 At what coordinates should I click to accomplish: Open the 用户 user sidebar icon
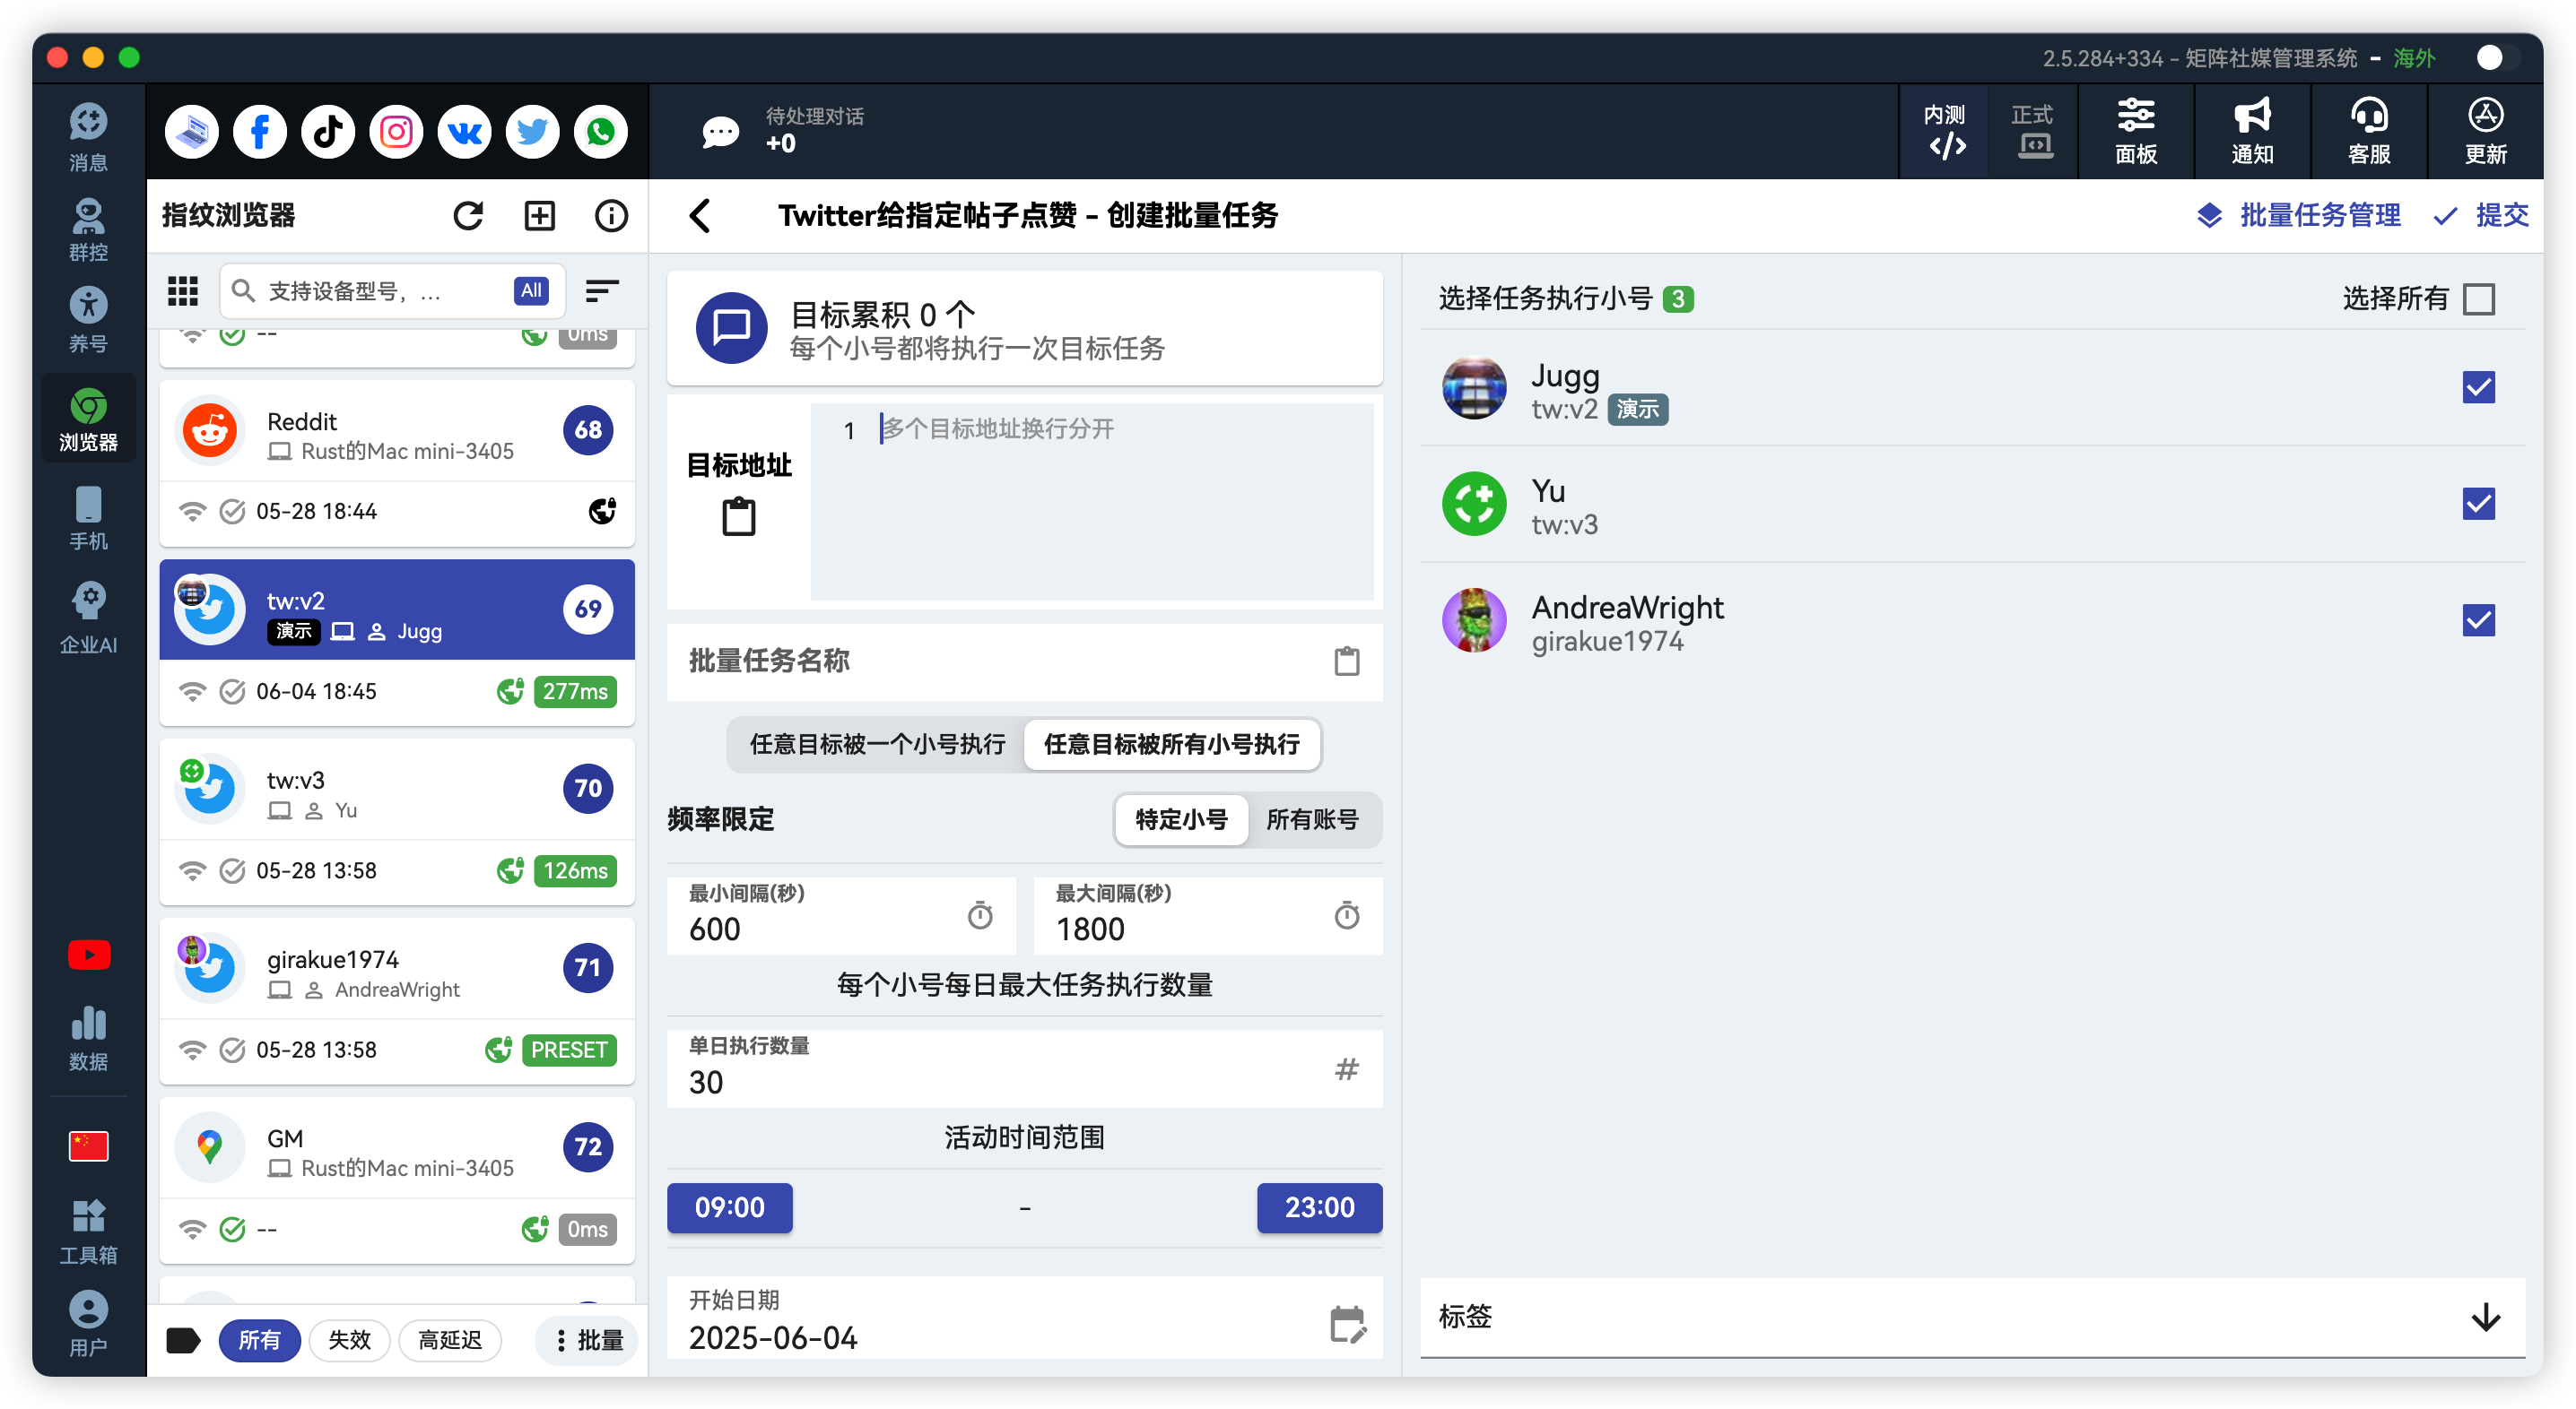[88, 1323]
